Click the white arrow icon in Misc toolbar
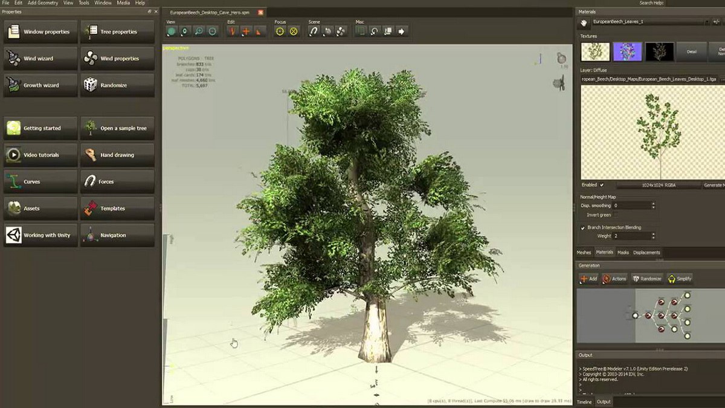The width and height of the screenshot is (725, 408). 401,31
